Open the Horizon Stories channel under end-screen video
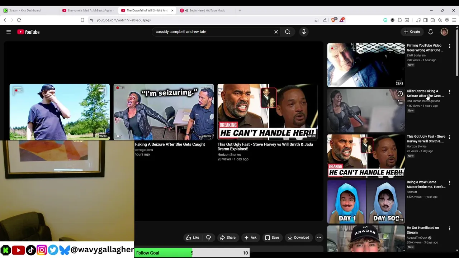Image resolution: width=459 pixels, height=258 pixels. 229,154
